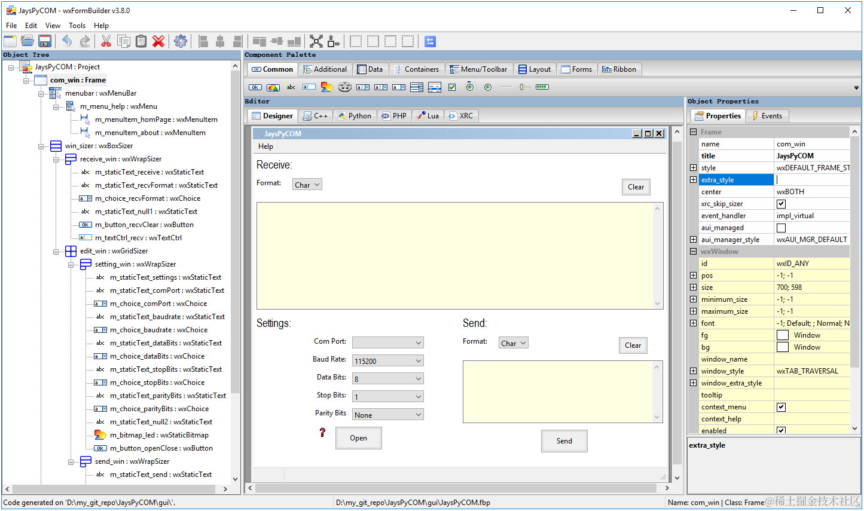
Task: Click the Expand arrows toolbar icon
Action: tap(316, 41)
